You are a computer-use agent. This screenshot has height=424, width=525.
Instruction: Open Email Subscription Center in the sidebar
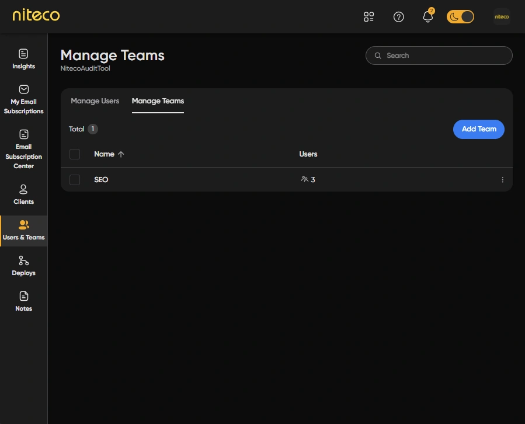[x=23, y=150]
